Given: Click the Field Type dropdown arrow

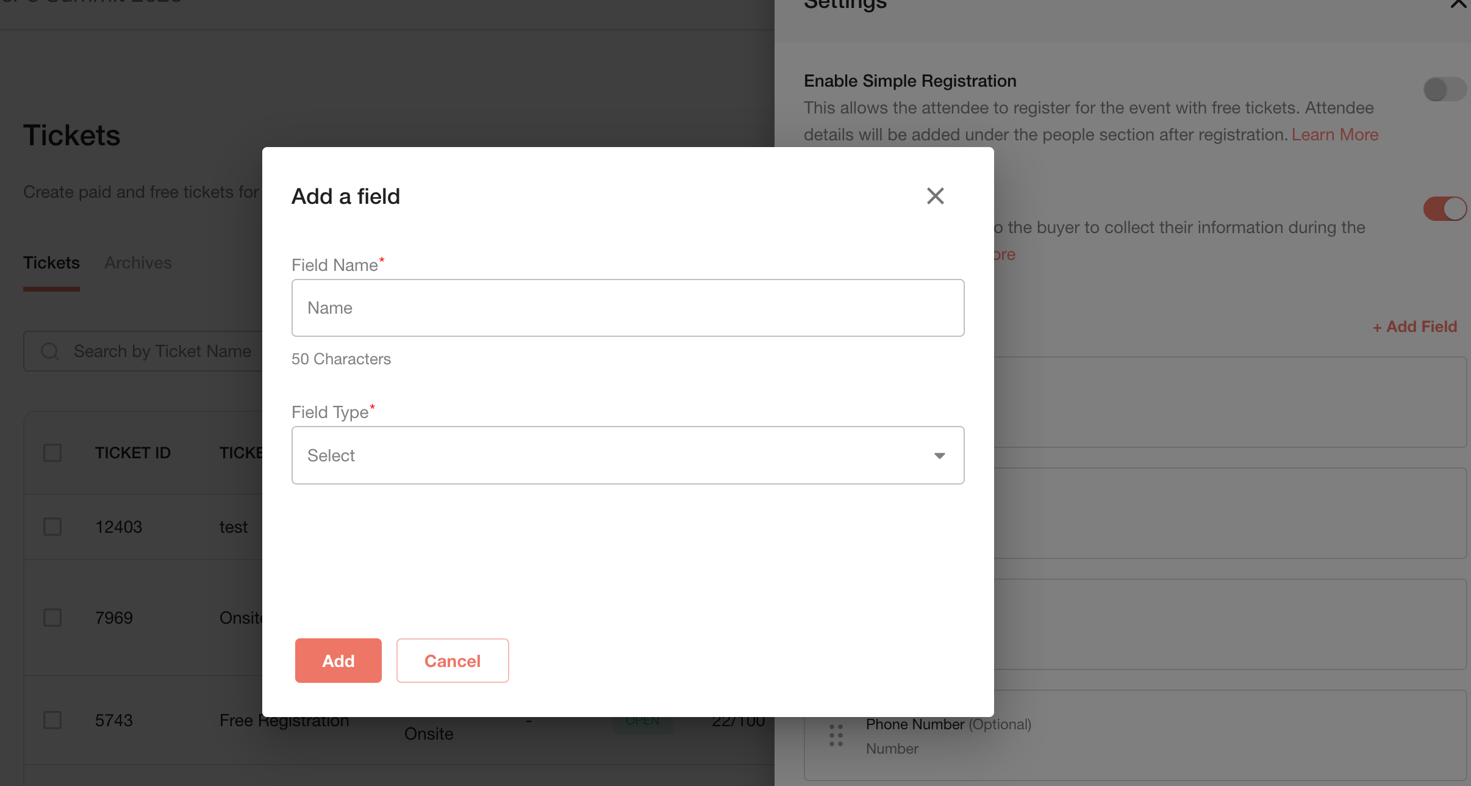Looking at the screenshot, I should point(940,456).
